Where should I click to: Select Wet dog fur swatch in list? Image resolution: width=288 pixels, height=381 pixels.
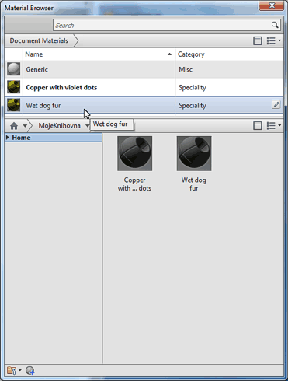(x=13, y=105)
